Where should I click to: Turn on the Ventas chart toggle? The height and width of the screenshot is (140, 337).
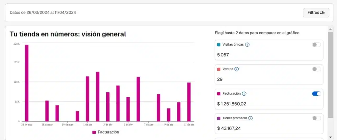pos(316,69)
